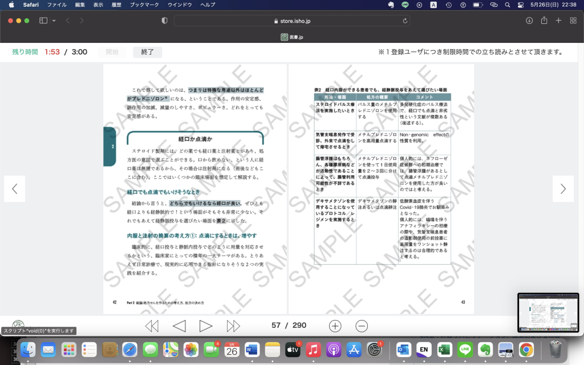Skip to the last page of the book
The height and width of the screenshot is (365, 584).
pyautogui.click(x=233, y=326)
